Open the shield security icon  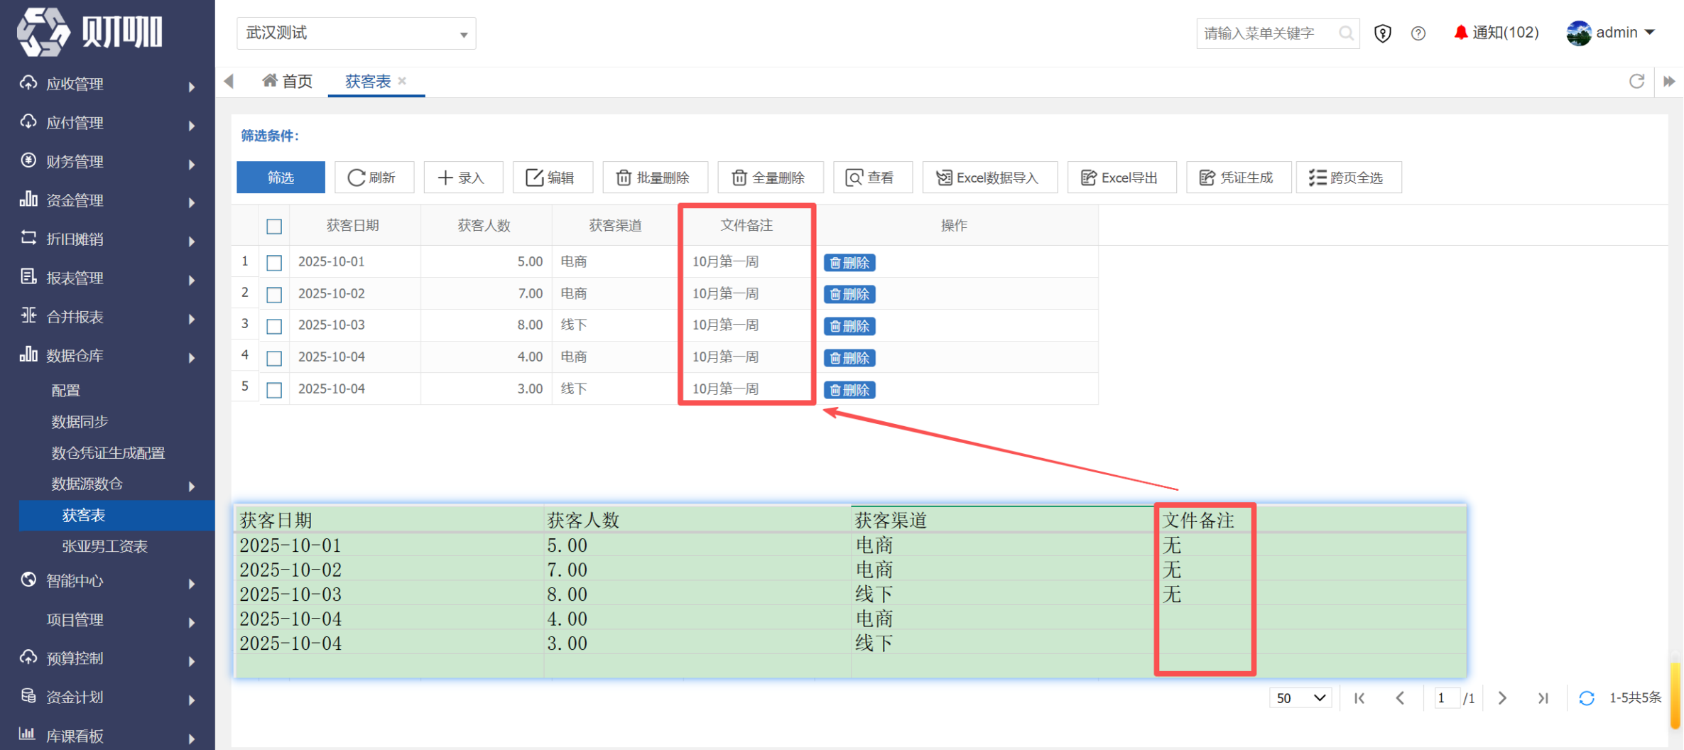[1382, 33]
